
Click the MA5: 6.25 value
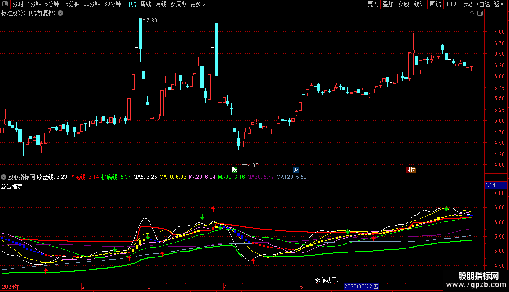(x=145, y=177)
